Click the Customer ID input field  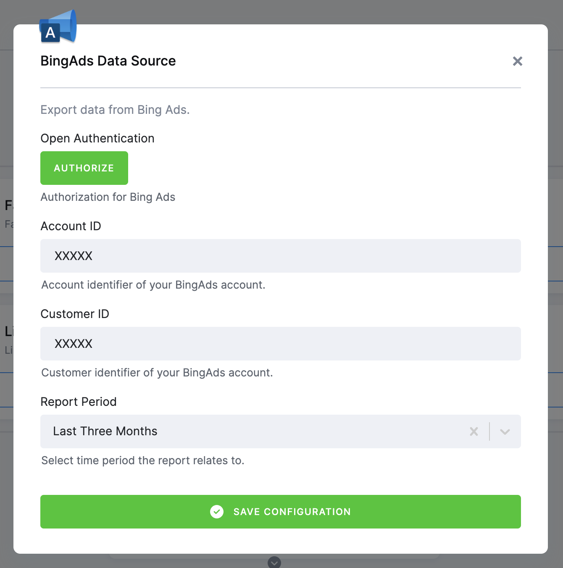tap(281, 344)
